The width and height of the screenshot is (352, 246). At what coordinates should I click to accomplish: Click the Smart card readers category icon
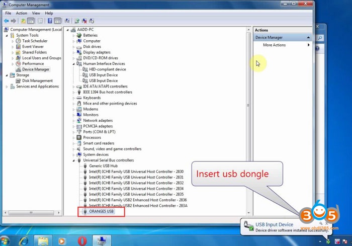click(79, 143)
